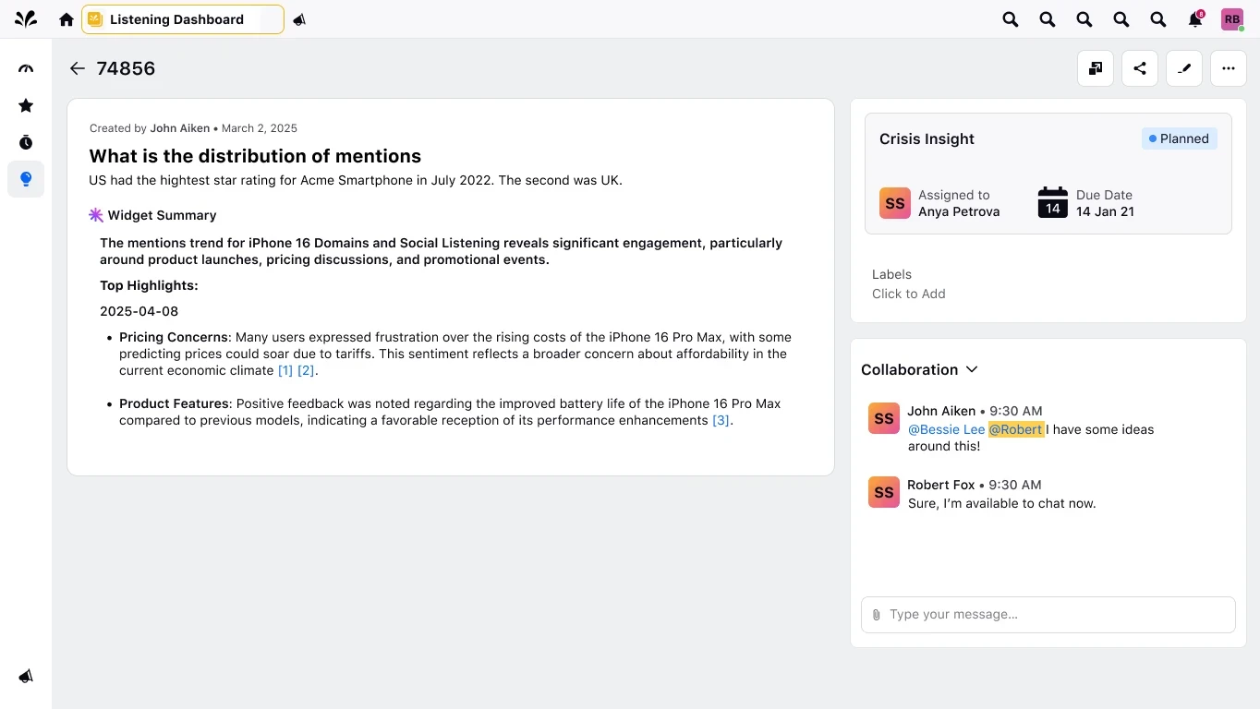Click the open-in-new-window icon button
This screenshot has width=1260, height=709.
[1096, 68]
